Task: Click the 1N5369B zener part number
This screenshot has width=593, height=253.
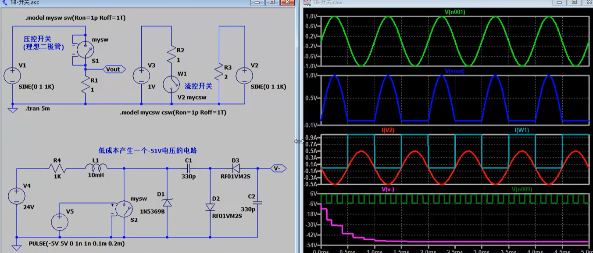Action: coord(152,211)
